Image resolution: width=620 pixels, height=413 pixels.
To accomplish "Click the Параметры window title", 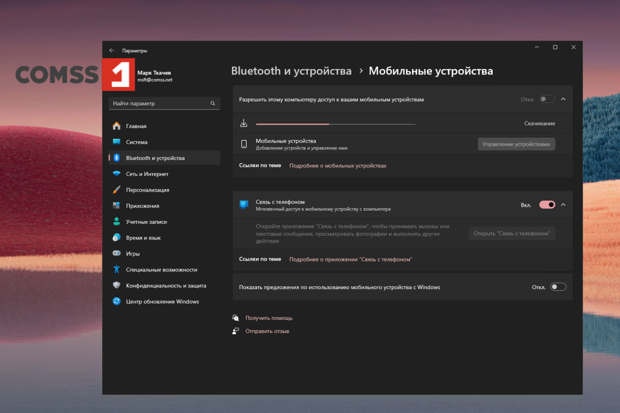I will (135, 51).
